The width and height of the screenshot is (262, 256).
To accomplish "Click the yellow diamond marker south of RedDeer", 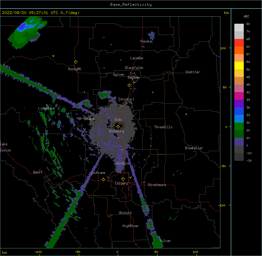I will click(129, 85).
